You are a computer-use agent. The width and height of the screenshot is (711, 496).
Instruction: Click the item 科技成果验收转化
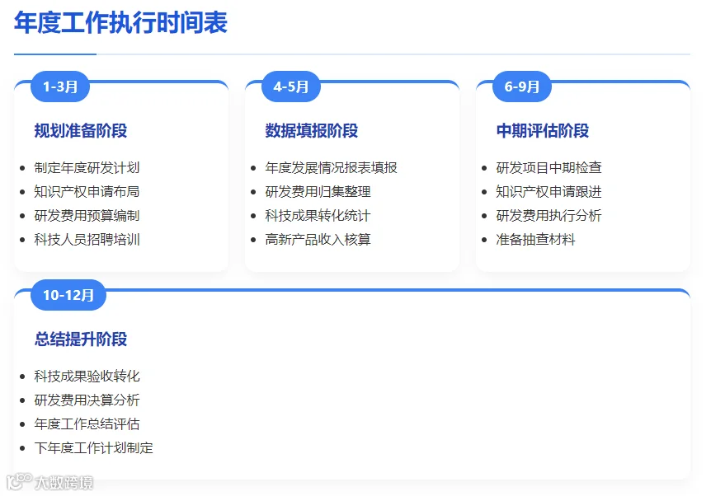(x=87, y=376)
